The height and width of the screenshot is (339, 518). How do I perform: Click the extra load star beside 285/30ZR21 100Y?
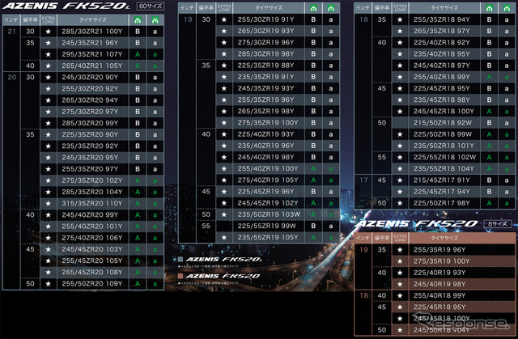point(49,32)
